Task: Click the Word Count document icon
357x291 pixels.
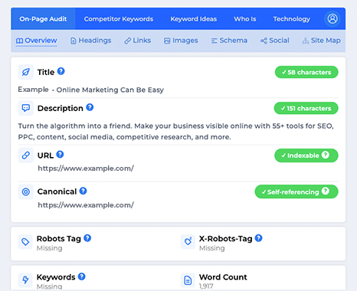Action: click(x=188, y=280)
